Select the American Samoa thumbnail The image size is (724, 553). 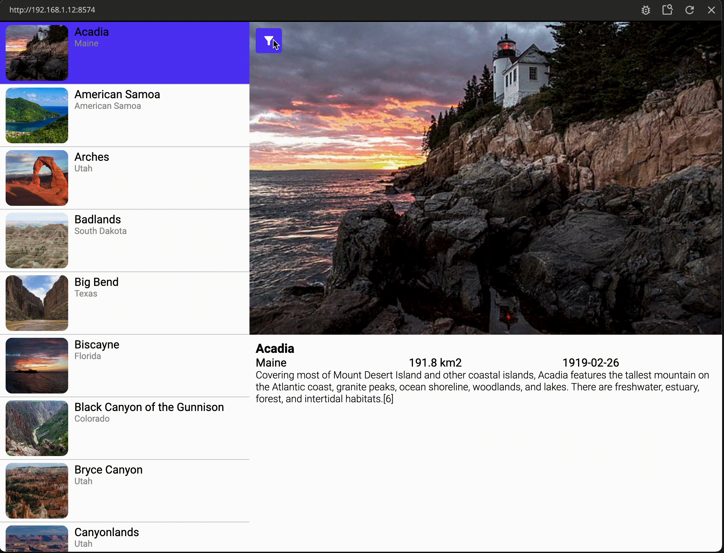[37, 115]
